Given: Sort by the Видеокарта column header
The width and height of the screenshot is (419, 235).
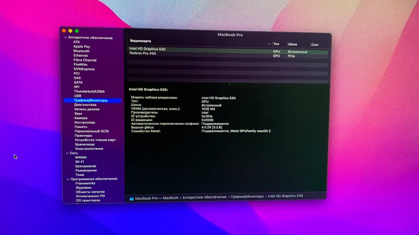Looking at the screenshot, I should 140,41.
